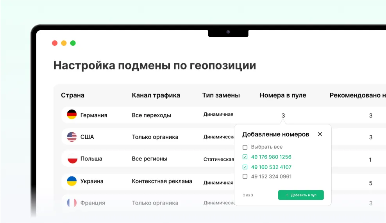Screen dimensions: 386x223
Task: Click the Ukraine flag icon
Action: [x=72, y=181]
